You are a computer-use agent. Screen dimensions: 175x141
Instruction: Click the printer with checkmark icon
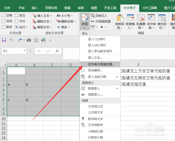pyautogui.click(x=43, y=40)
